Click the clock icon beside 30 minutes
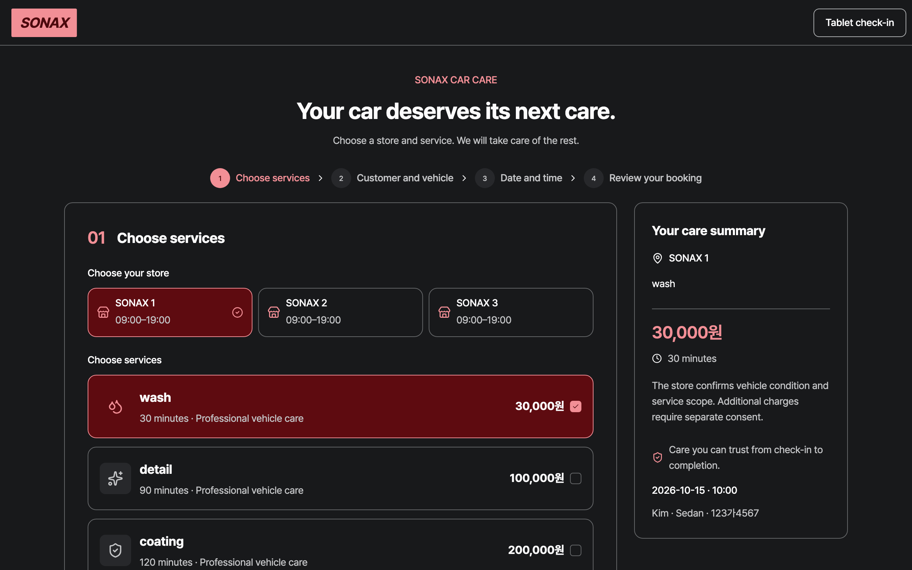The height and width of the screenshot is (570, 912). pos(657,358)
